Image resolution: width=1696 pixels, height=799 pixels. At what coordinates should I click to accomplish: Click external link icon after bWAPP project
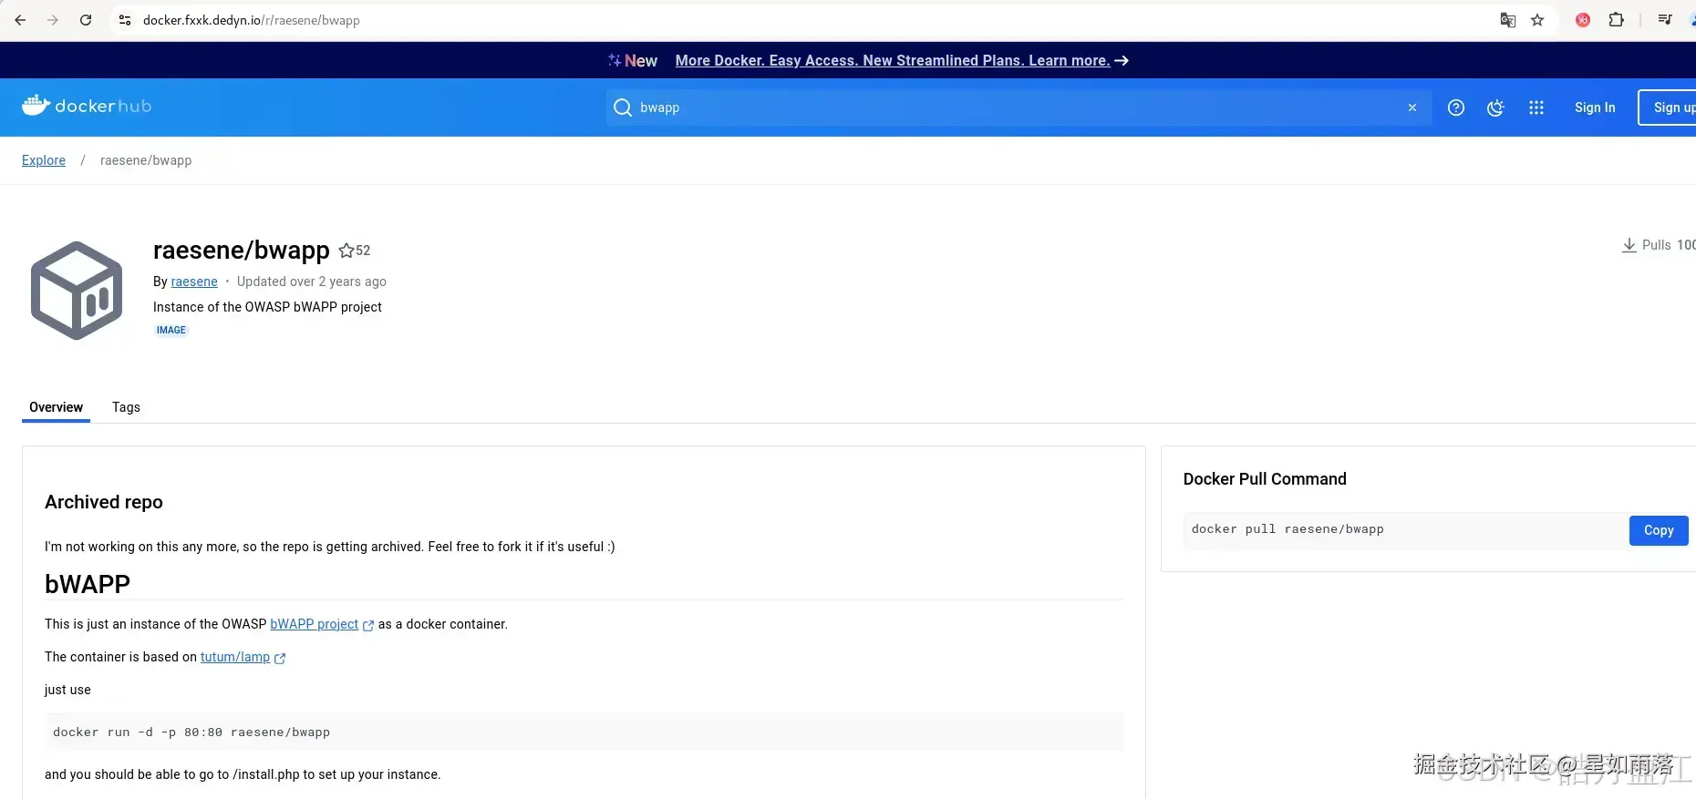[368, 625]
